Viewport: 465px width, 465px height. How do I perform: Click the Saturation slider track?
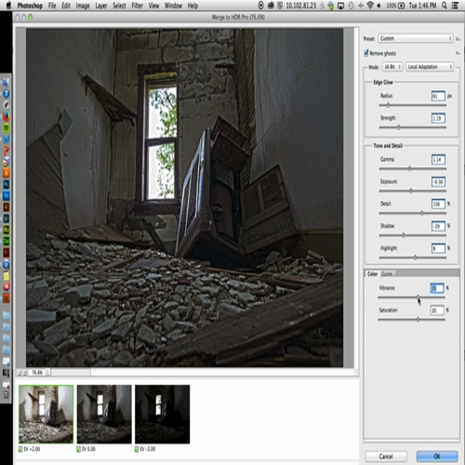(x=411, y=319)
